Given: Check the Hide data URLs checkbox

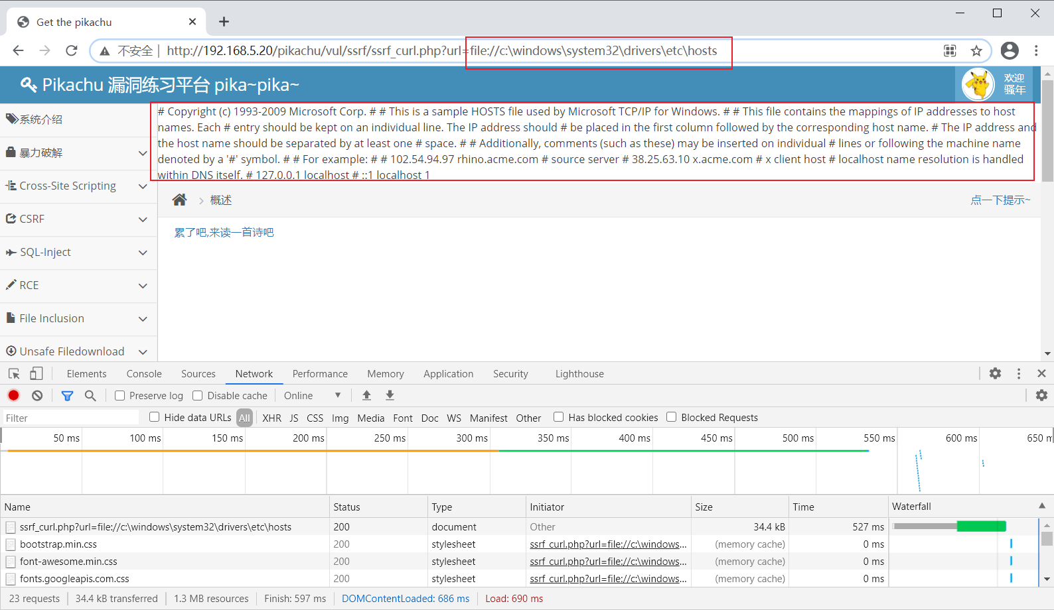Looking at the screenshot, I should click(154, 417).
